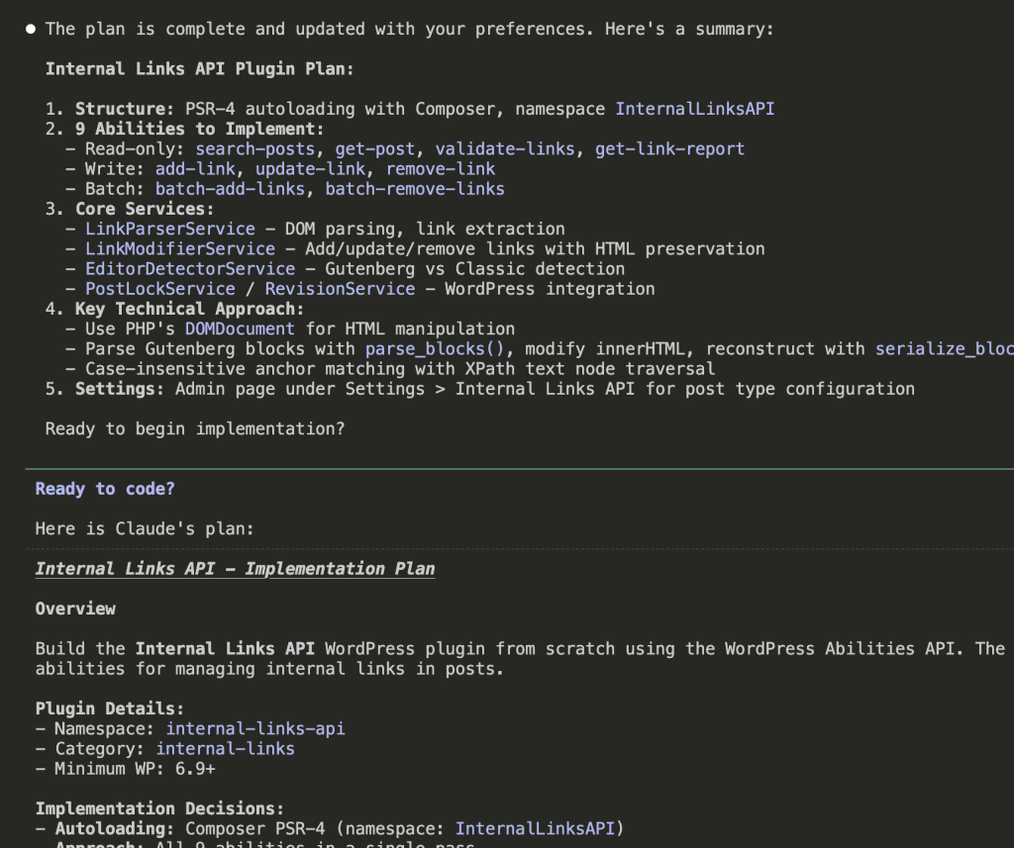The height and width of the screenshot is (848, 1014).
Task: Click "add-link" in the Write abilities line
Action: point(195,168)
